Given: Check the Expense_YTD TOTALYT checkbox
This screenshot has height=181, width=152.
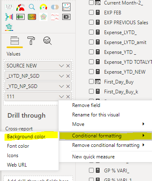Looking at the screenshot, I should coord(91,62).
